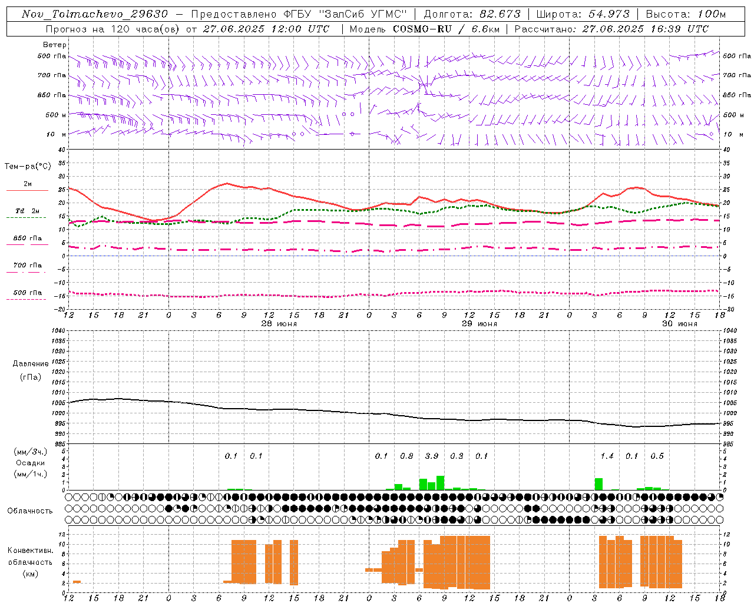The height and width of the screenshot is (603, 754).
Task: Select 'Прогноз на 120 часа(ов)' header text
Action: click(x=113, y=29)
